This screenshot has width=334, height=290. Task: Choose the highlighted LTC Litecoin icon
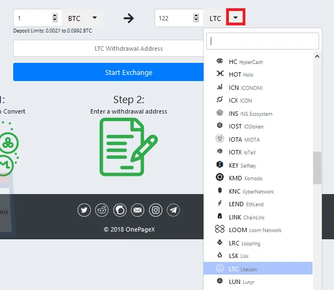coord(220,268)
